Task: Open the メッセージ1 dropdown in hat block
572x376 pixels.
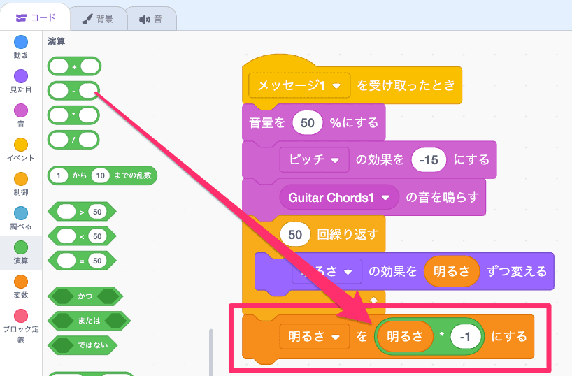Action: (299, 85)
